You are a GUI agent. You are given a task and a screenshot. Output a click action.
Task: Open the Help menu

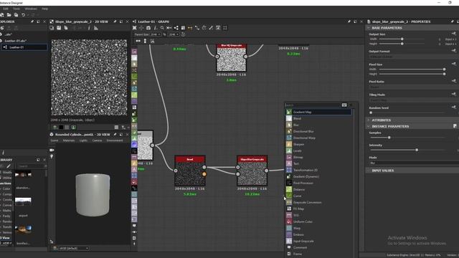(x=44, y=9)
